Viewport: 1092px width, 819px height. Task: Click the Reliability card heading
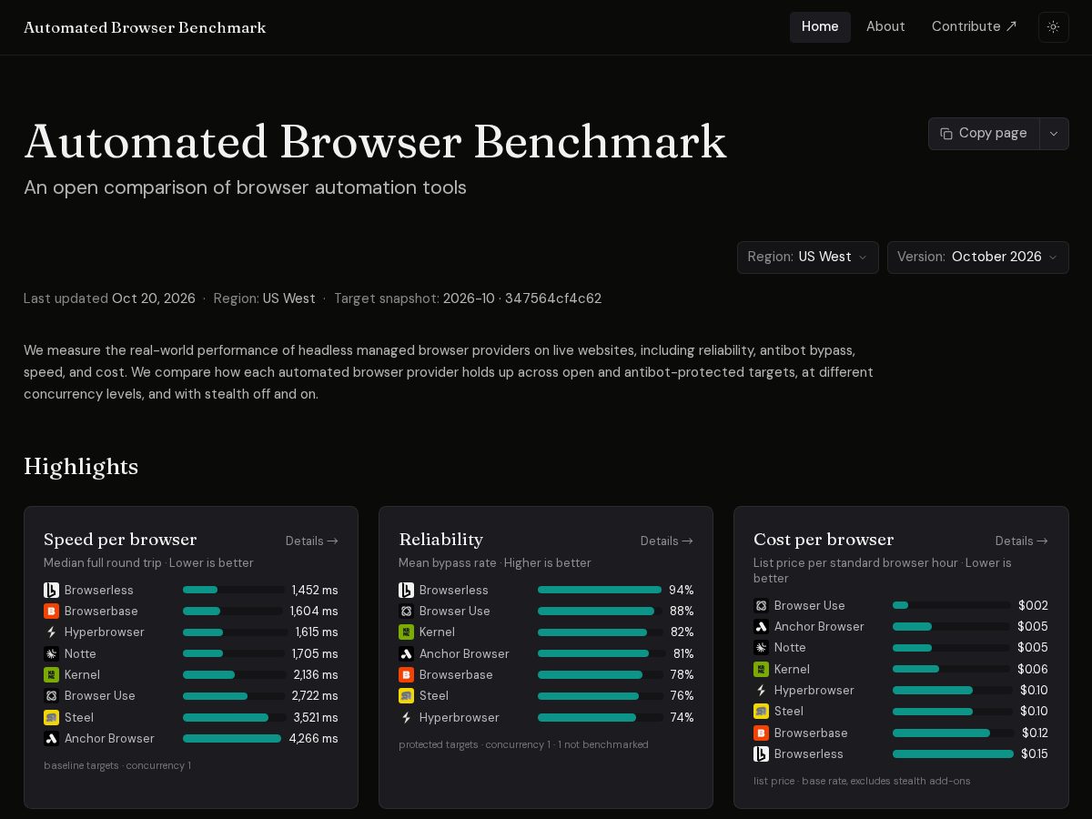click(x=440, y=540)
